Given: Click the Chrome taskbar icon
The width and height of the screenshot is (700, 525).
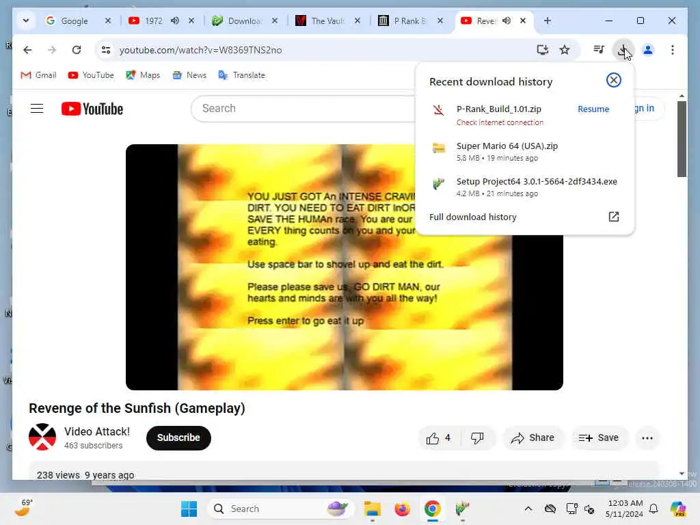Looking at the screenshot, I should 432,509.
